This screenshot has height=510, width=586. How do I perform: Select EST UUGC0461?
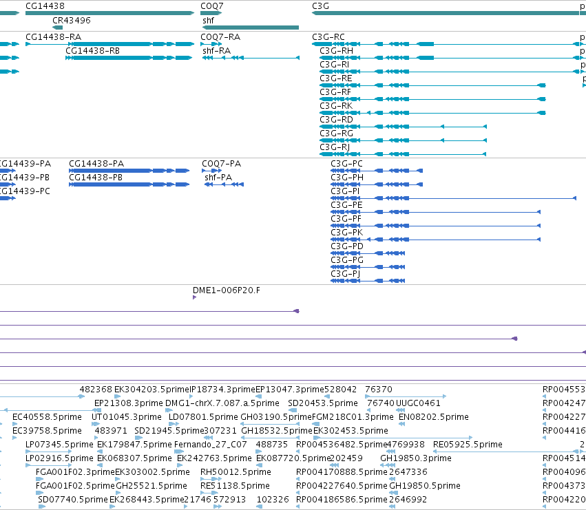coord(418,403)
